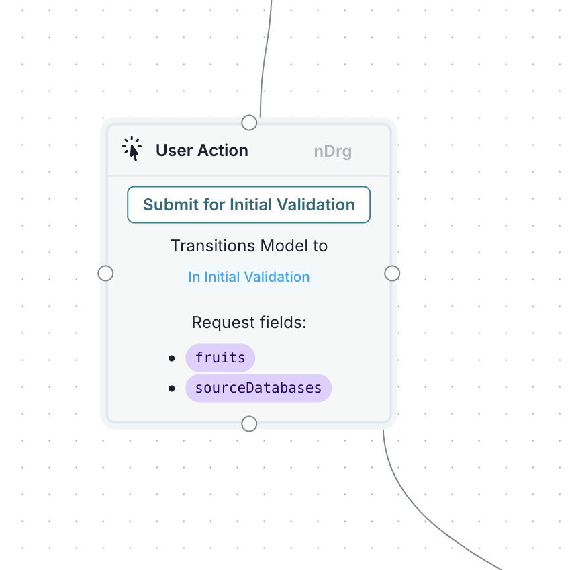568x570 pixels.
Task: Click the Submit for Initial Validation button
Action: [248, 204]
